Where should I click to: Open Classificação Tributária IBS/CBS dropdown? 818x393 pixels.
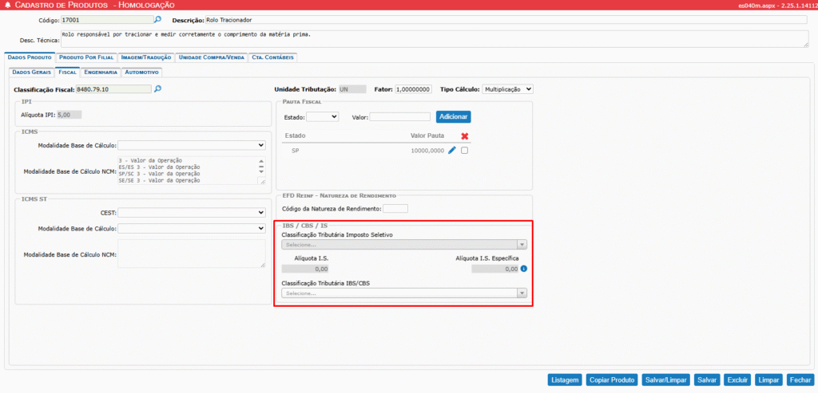pyautogui.click(x=403, y=293)
